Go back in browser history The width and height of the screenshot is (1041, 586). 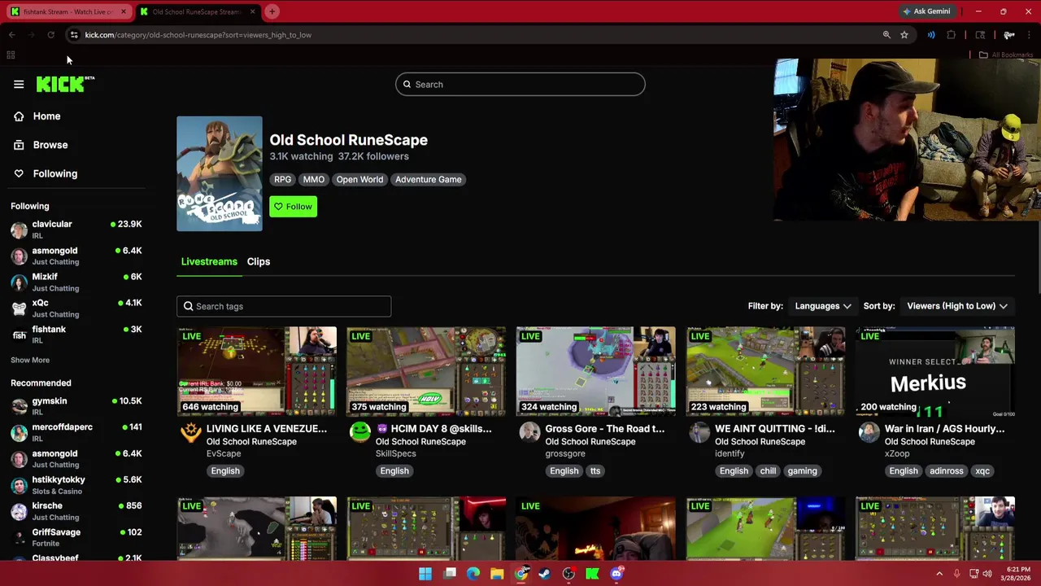point(12,35)
